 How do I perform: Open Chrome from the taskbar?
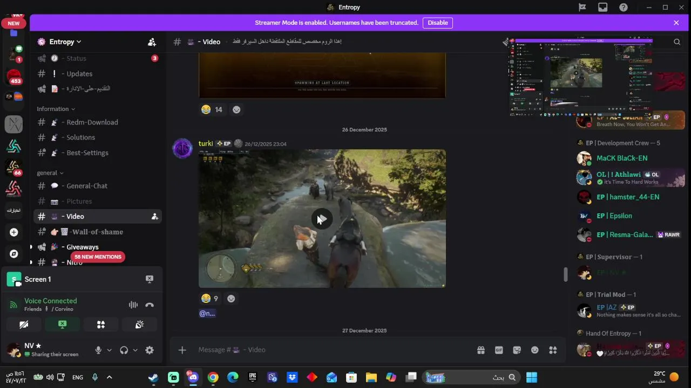tap(213, 377)
